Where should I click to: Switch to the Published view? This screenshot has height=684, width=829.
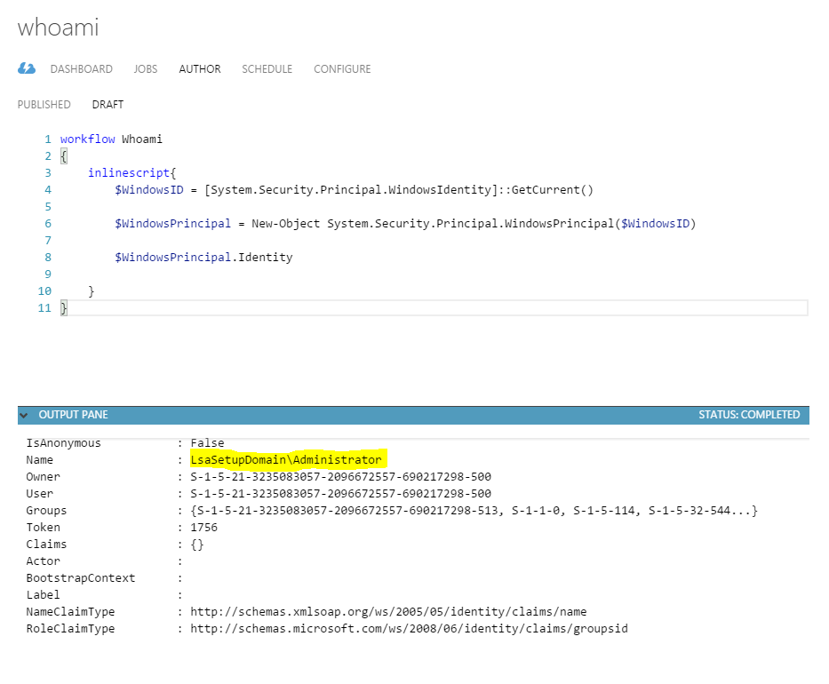click(x=44, y=105)
